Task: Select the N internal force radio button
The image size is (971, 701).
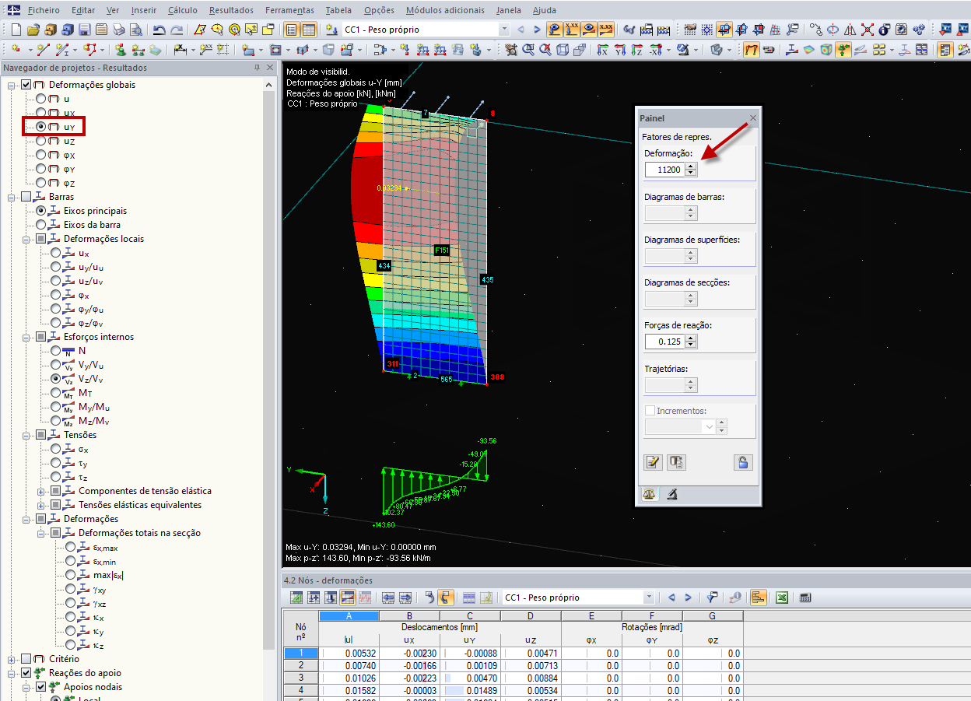Action: (56, 351)
